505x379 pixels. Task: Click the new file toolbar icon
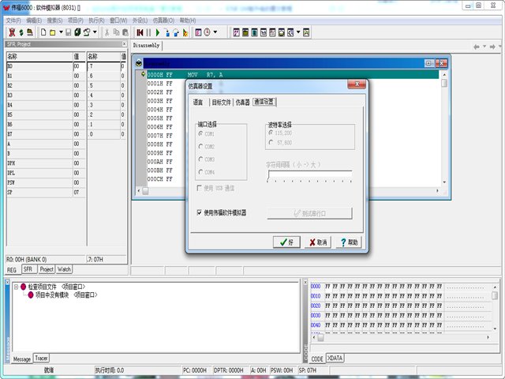(43, 32)
